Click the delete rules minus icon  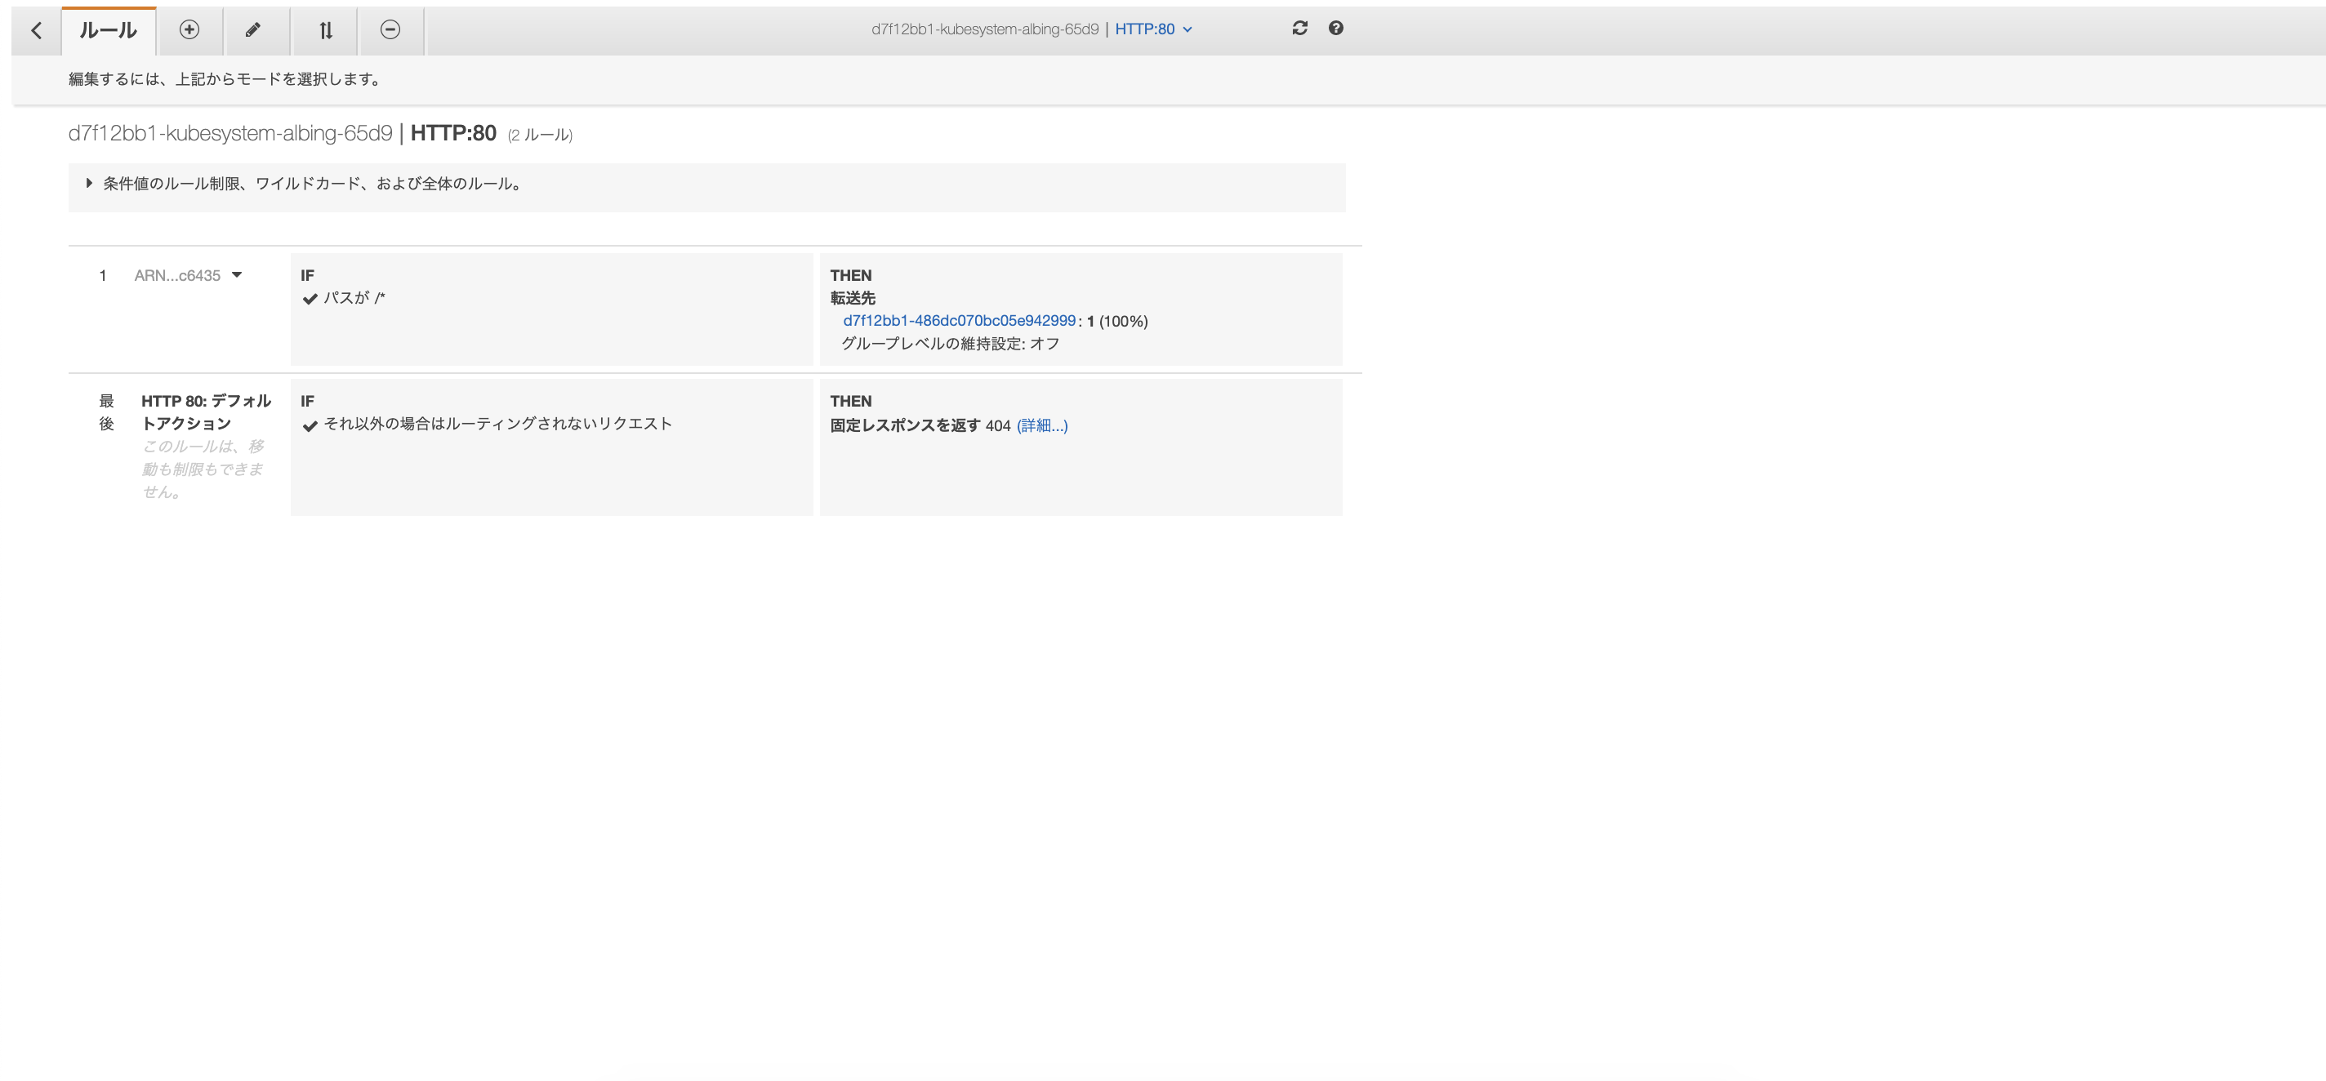(390, 29)
